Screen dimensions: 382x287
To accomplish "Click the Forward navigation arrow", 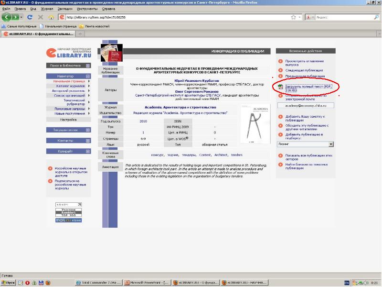I will [x=15, y=17].
